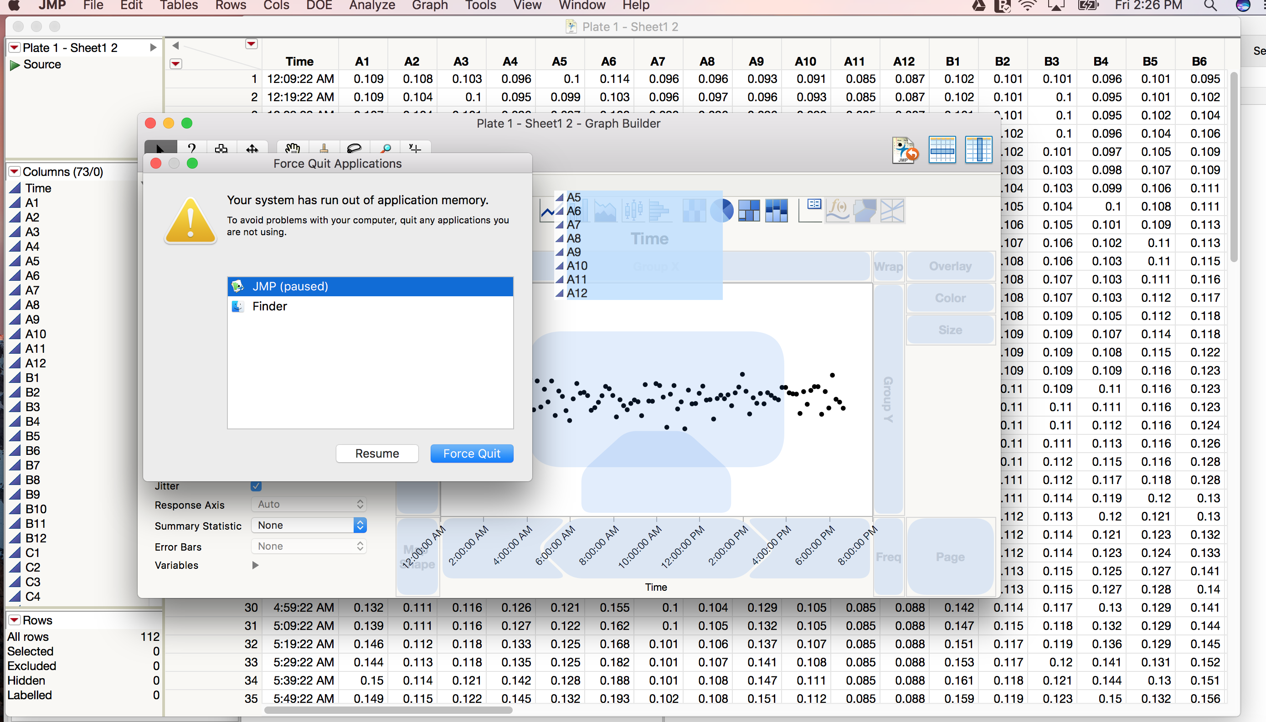Select the Caption Box element icon
This screenshot has height=722, width=1266.
pyautogui.click(x=811, y=211)
